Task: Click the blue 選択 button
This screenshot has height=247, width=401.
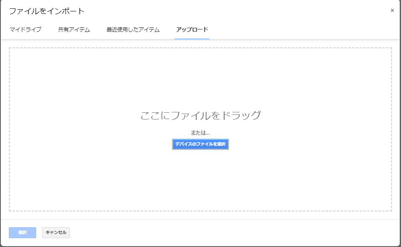Action: (22, 232)
